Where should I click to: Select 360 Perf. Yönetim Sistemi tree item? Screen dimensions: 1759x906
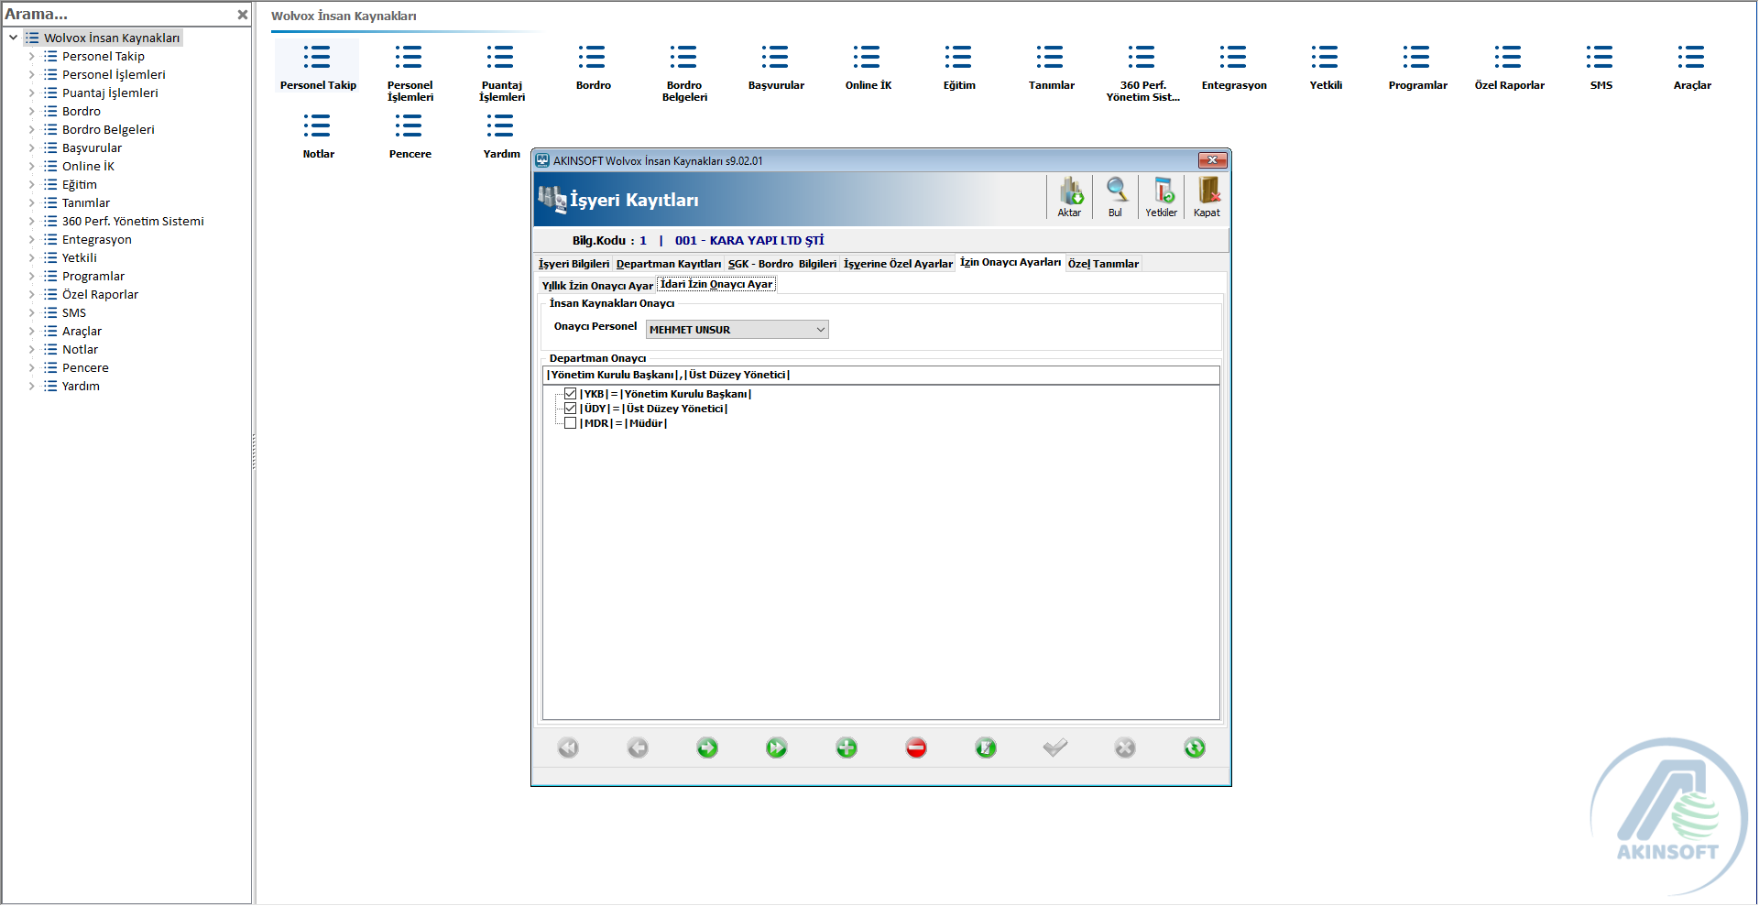coord(133,221)
